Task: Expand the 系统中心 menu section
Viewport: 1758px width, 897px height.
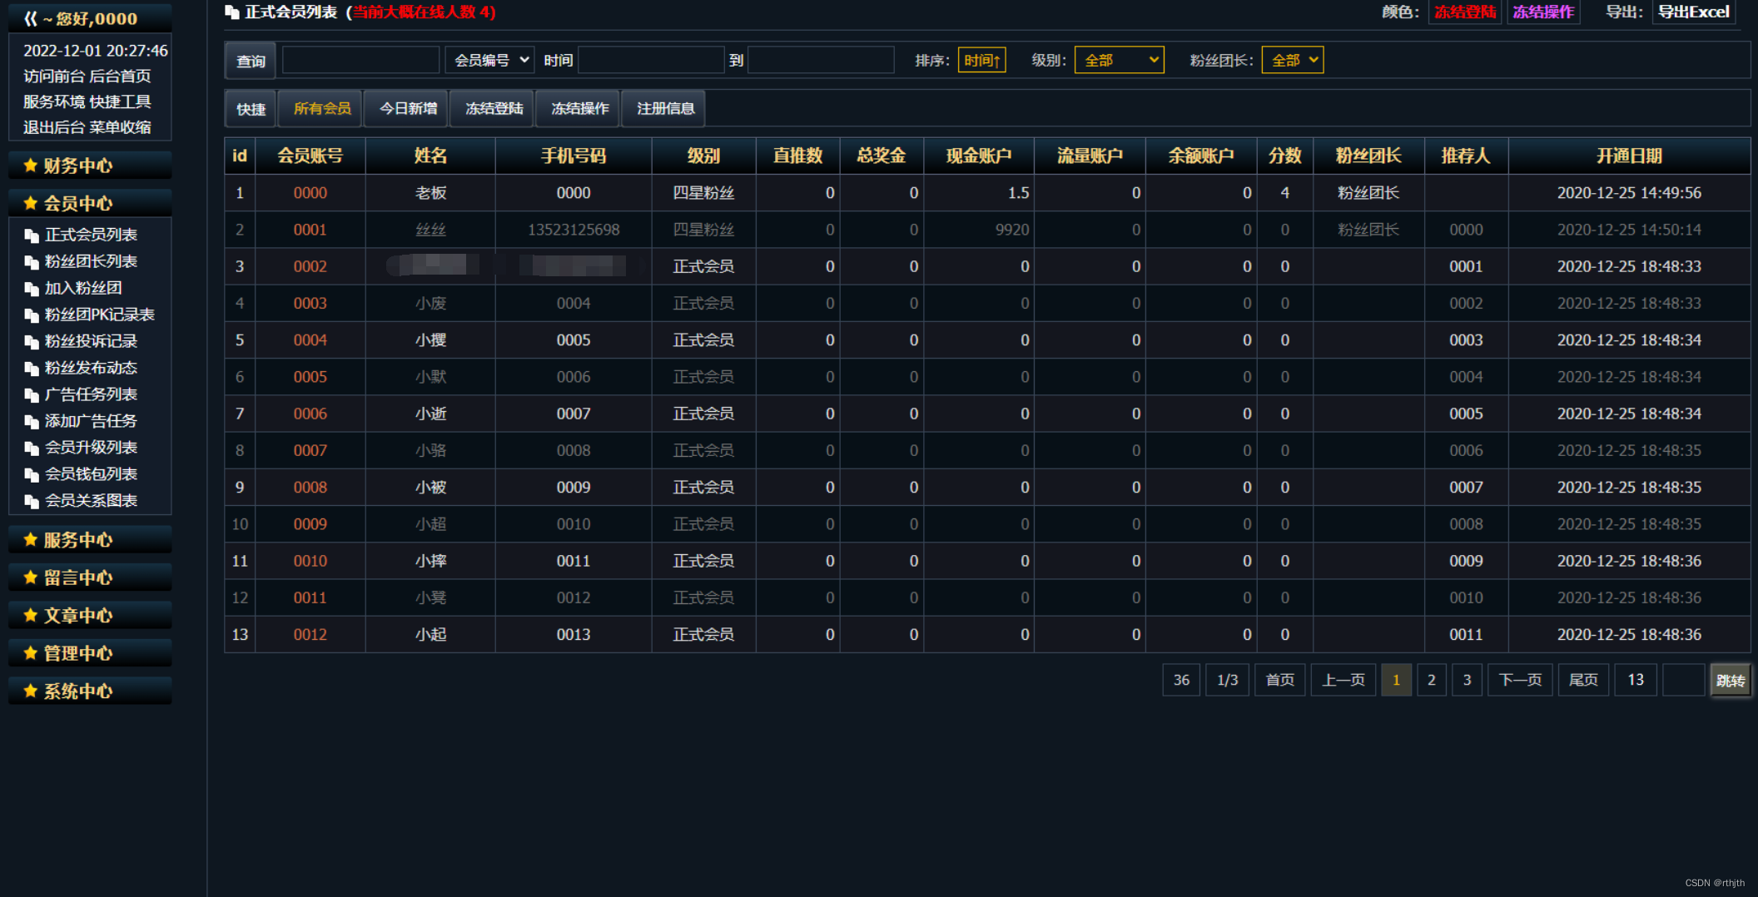Action: [x=90, y=691]
